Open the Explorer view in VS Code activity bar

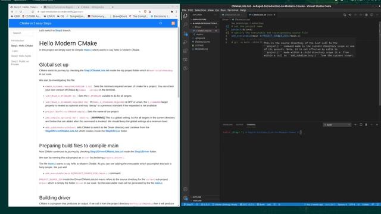pyautogui.click(x=185, y=16)
